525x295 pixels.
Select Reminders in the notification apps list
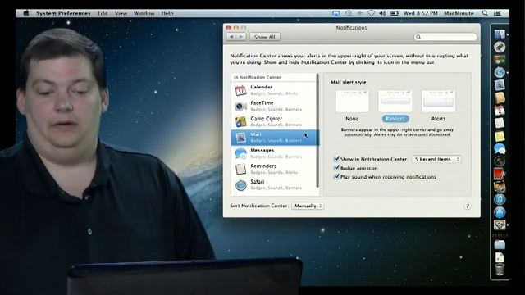coord(275,169)
